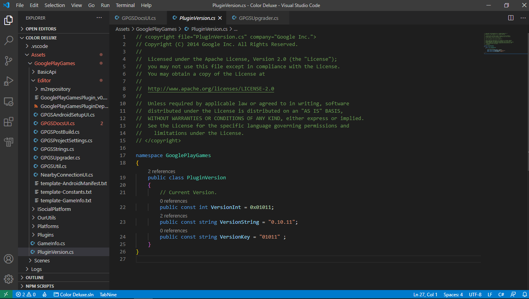Show errors and warnings in status bar
The image size is (529, 299).
(x=26, y=295)
